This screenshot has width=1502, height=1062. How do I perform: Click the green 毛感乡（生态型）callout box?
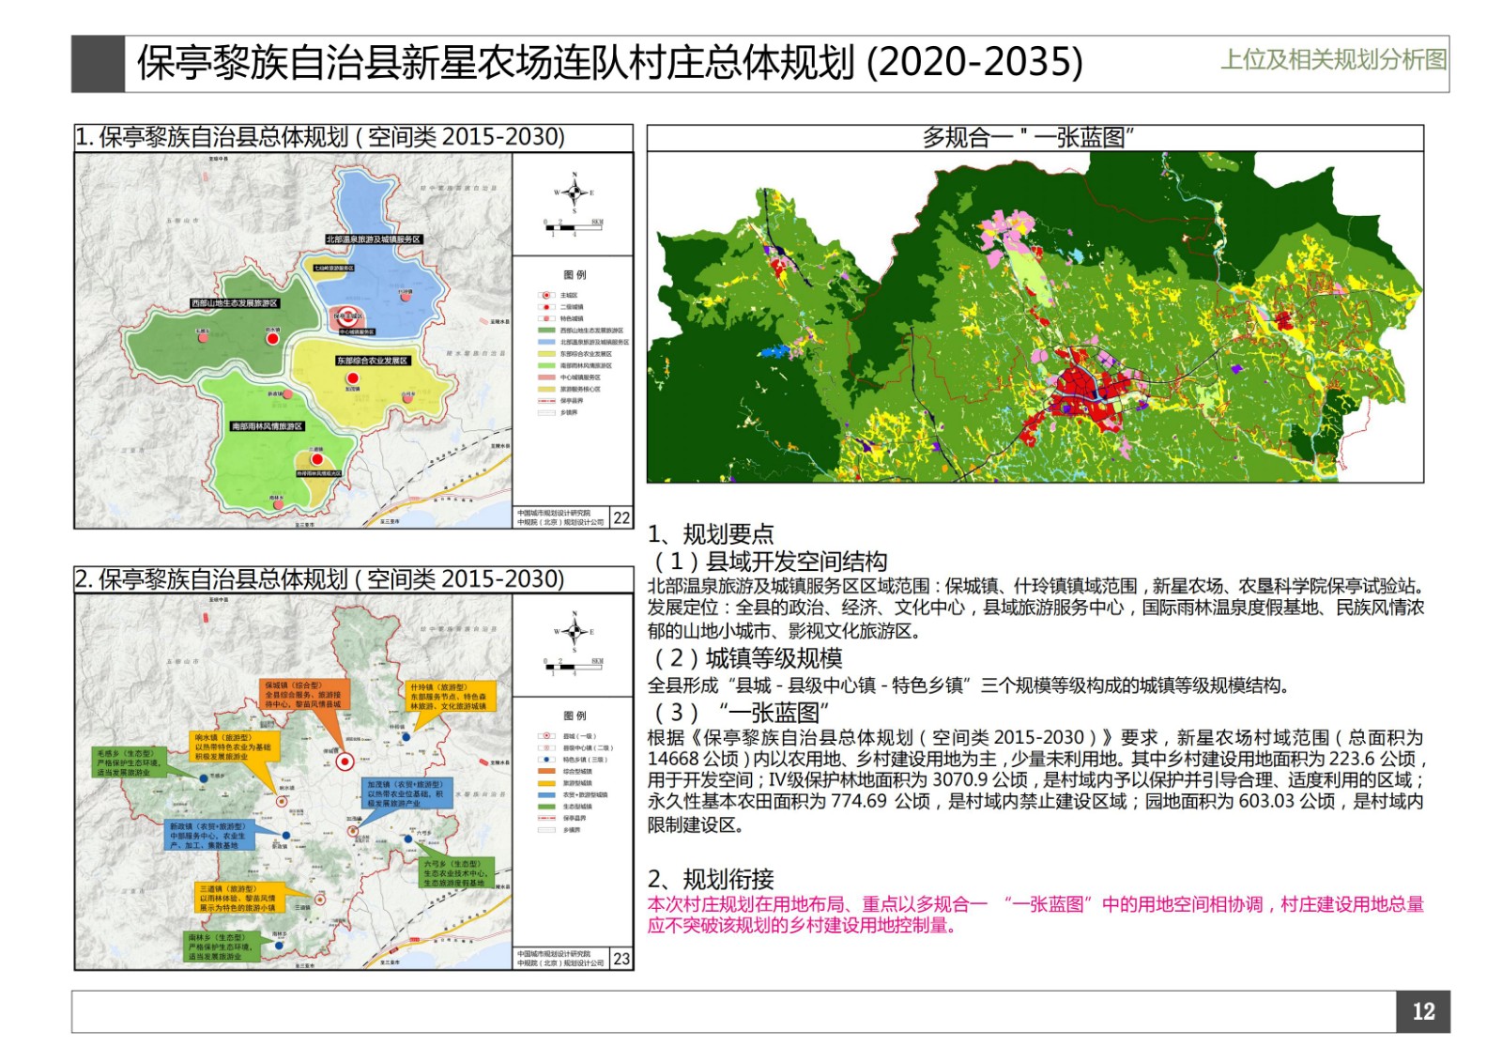131,762
